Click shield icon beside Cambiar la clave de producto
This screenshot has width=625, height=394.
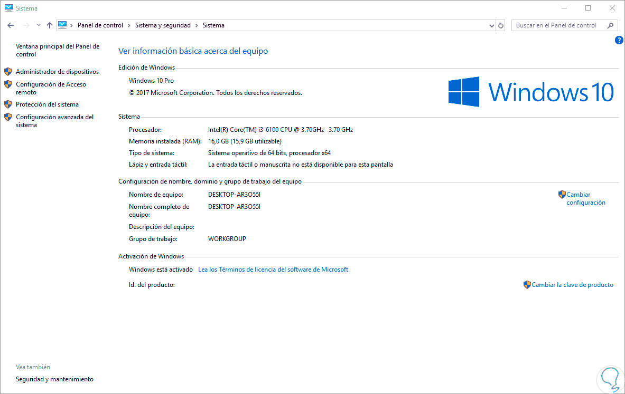point(527,285)
